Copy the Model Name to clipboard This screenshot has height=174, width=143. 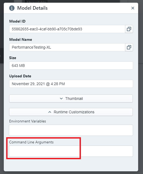[129, 47]
